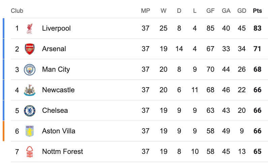
Task: Open the Aston Villa team name
Action: pyautogui.click(x=59, y=131)
